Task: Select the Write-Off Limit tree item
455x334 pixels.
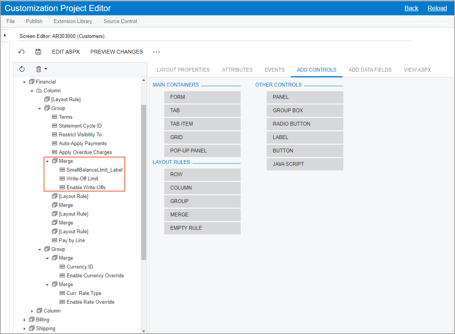Action: (x=82, y=179)
